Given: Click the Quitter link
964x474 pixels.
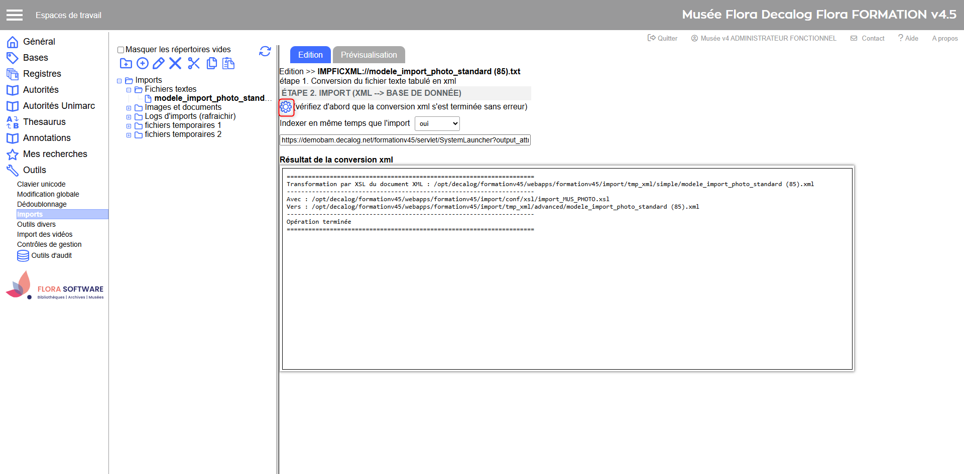Looking at the screenshot, I should click(x=663, y=38).
